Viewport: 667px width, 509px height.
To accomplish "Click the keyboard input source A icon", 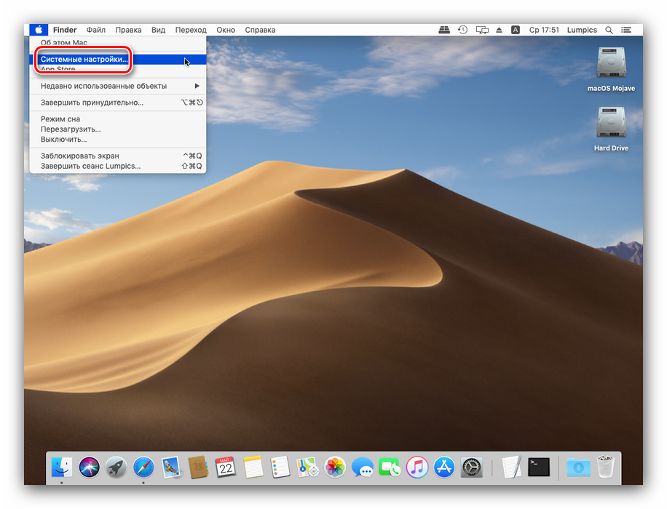I will pos(516,30).
